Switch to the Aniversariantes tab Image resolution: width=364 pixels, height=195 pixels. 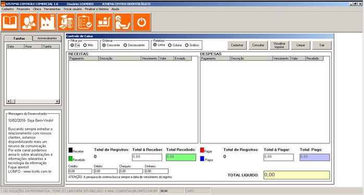pyautogui.click(x=47, y=38)
